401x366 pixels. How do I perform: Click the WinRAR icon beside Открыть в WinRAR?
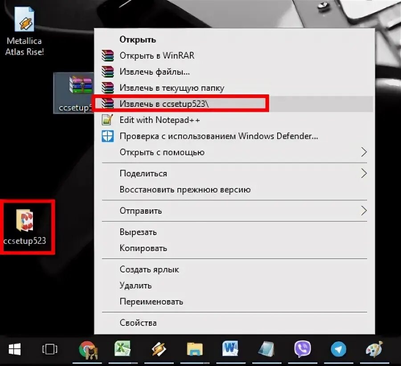coord(108,56)
